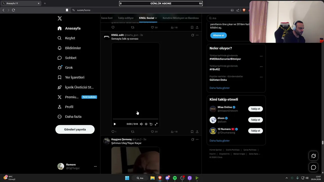The width and height of the screenshot is (324, 182).
Task: Open Gülistan Doku trend
Action: [218, 80]
